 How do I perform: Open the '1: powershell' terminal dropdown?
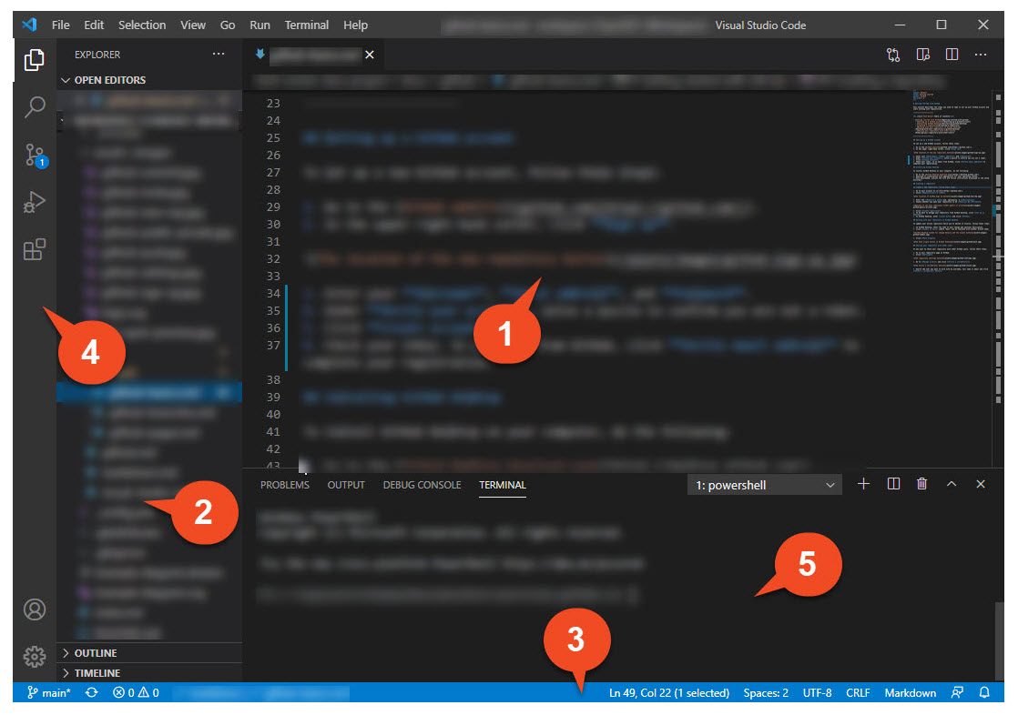[x=764, y=485]
